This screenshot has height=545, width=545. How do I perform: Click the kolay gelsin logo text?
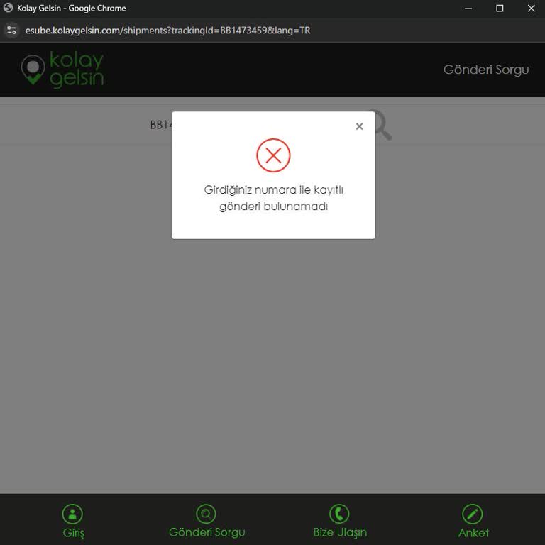77,69
